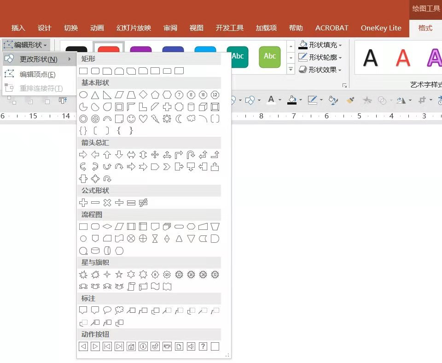Apply the red A WordArt style
The image size is (442, 363).
pos(403,58)
